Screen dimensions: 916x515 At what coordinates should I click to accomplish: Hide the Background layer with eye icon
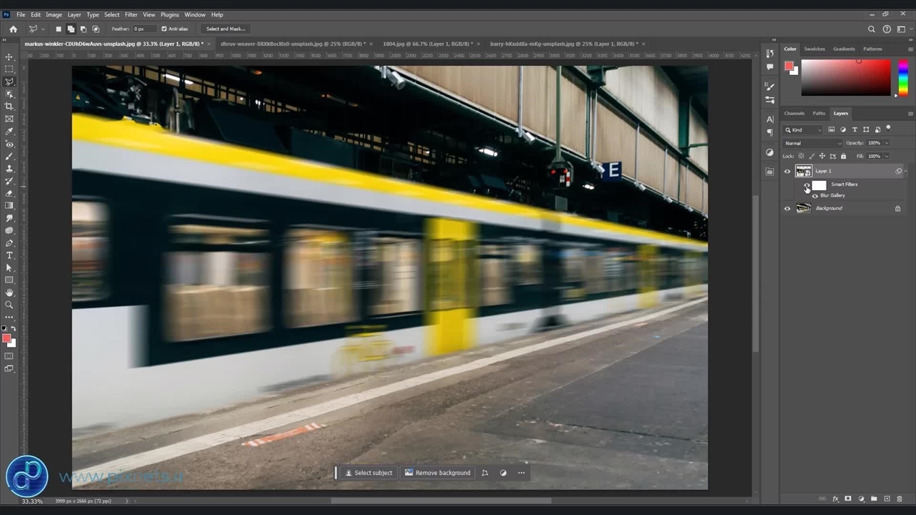point(787,208)
